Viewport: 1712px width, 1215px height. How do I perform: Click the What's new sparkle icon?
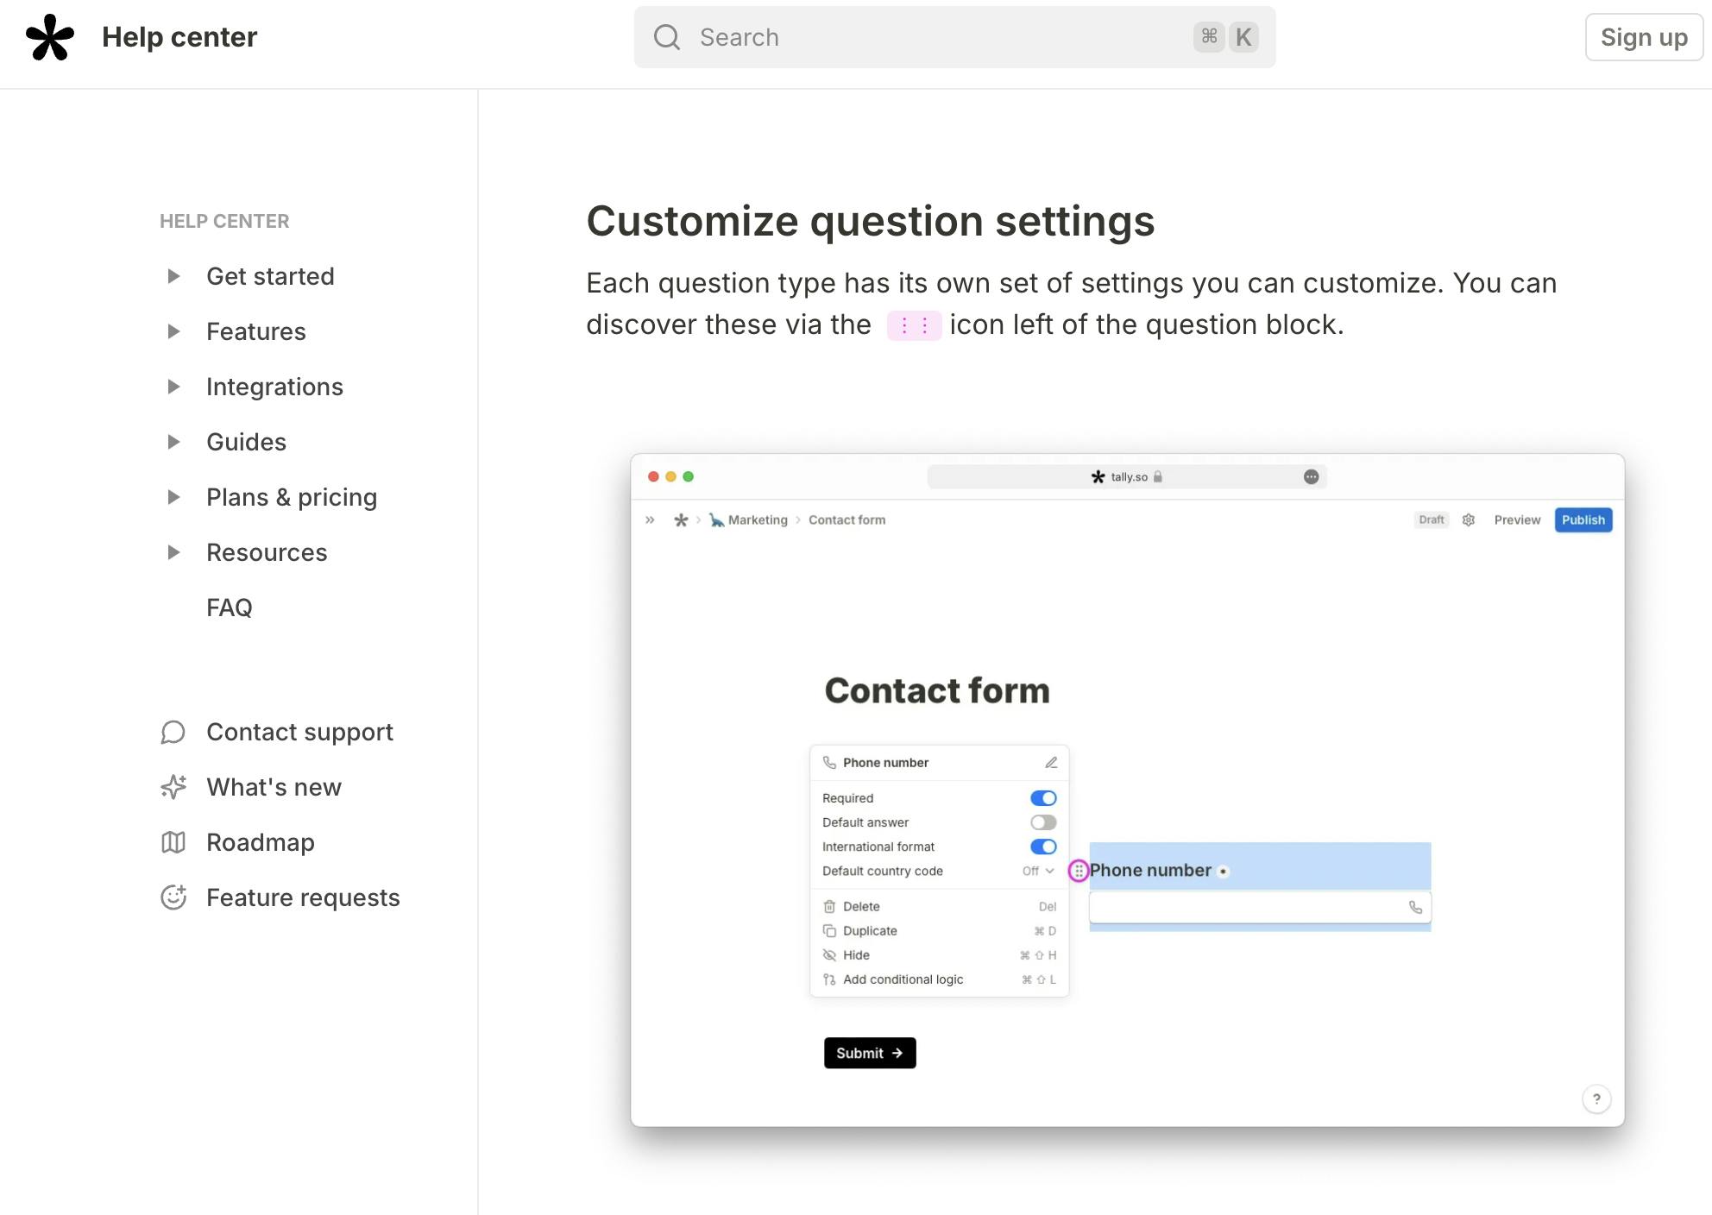tap(173, 787)
